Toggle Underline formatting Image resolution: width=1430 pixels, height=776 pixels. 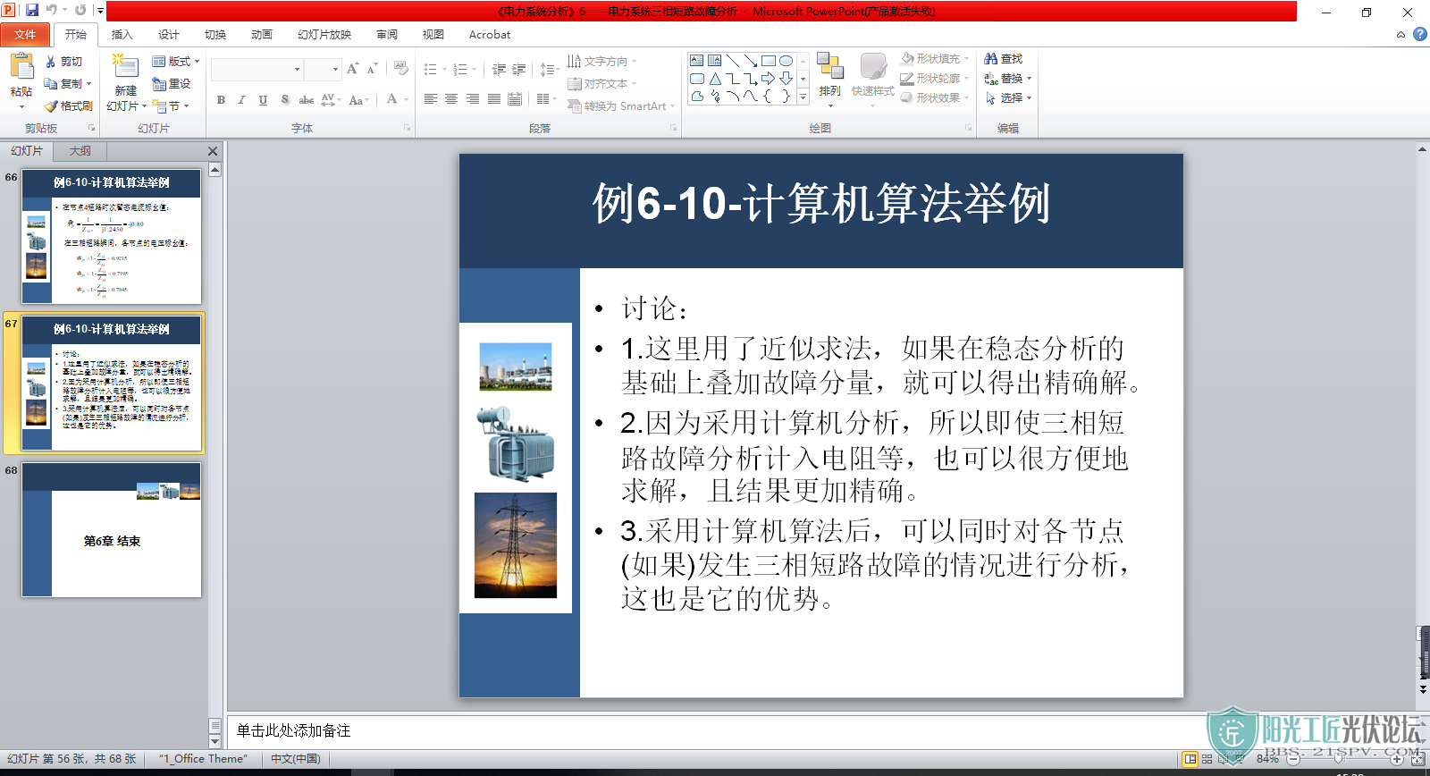263,99
